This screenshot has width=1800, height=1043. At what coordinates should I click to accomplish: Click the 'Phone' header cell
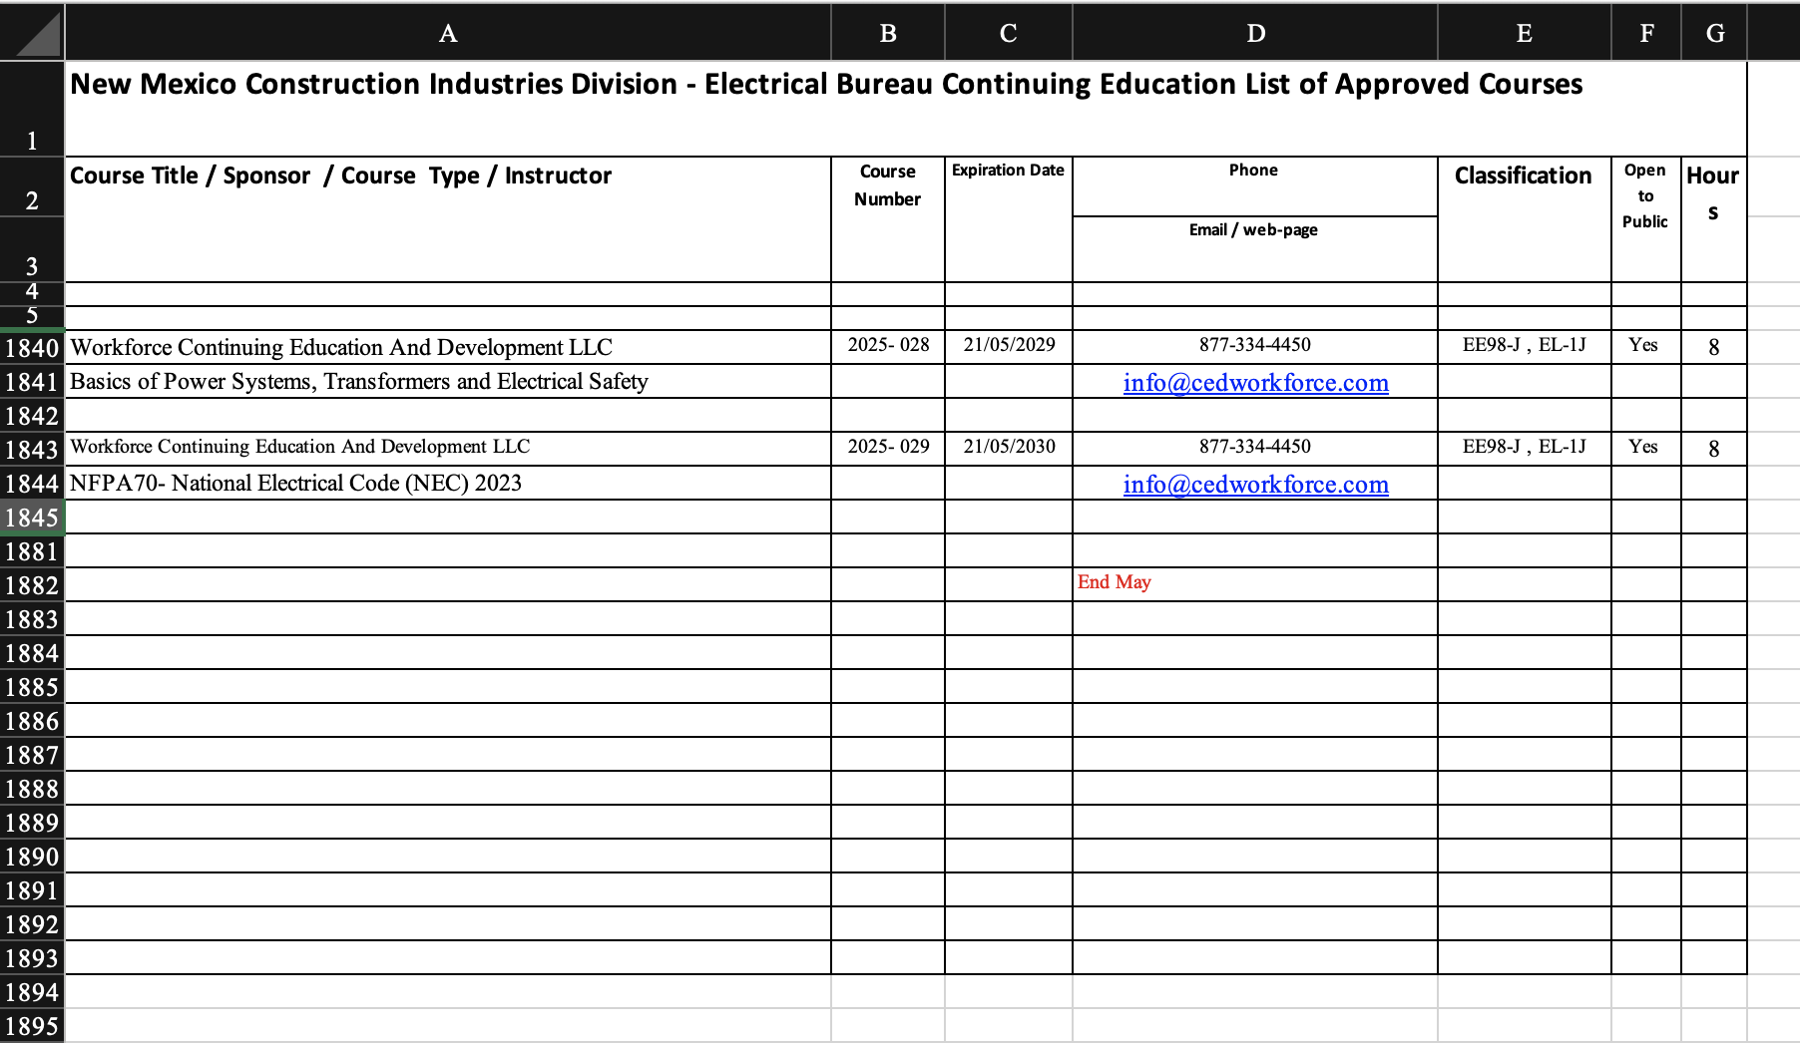pyautogui.click(x=1255, y=186)
